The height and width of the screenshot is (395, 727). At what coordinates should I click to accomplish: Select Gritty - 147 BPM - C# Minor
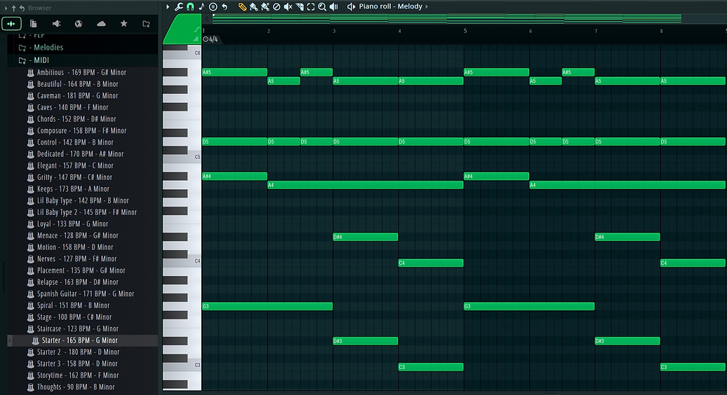[x=74, y=177]
